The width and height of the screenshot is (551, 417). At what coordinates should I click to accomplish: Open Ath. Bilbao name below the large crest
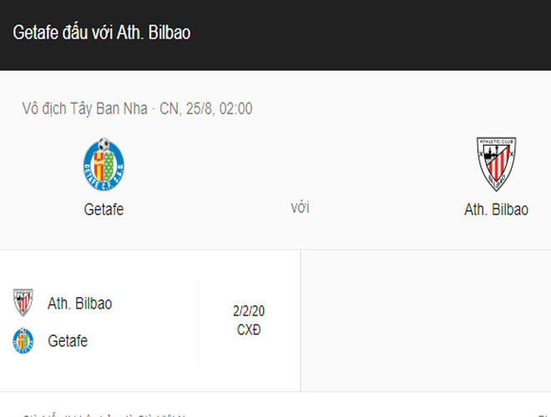496,209
